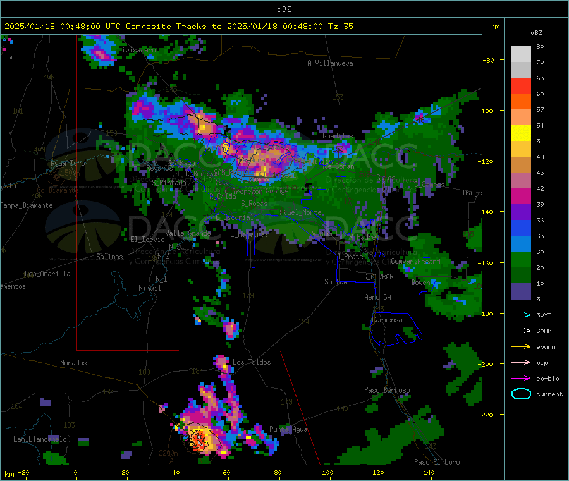Click the pink storm cell beside Divisadero
Viewport: 569px width, 481px height.
(101, 54)
